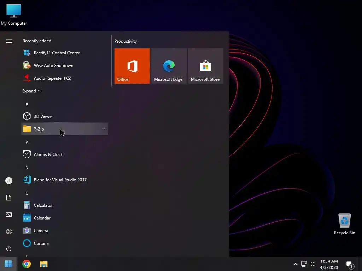Click the hamburger menu at top of Start
The width and height of the screenshot is (362, 271).
[9, 41]
